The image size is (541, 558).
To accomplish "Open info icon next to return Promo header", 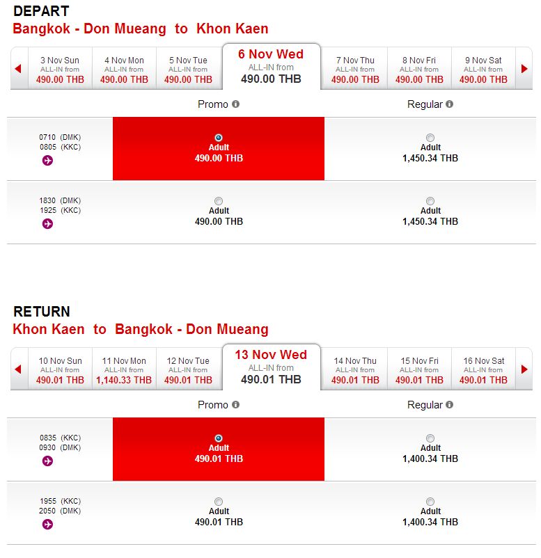I will tap(236, 405).
